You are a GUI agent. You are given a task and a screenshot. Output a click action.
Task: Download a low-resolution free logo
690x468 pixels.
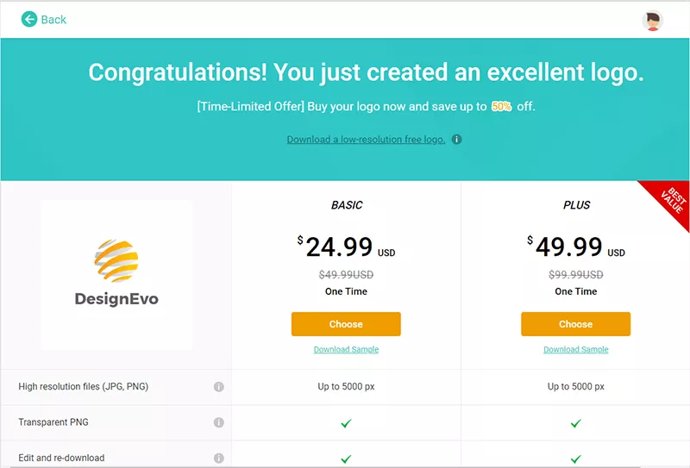pyautogui.click(x=366, y=140)
